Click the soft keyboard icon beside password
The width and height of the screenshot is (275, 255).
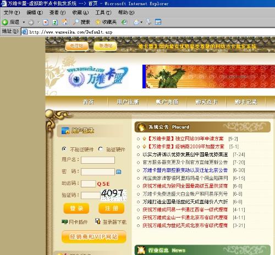119,172
